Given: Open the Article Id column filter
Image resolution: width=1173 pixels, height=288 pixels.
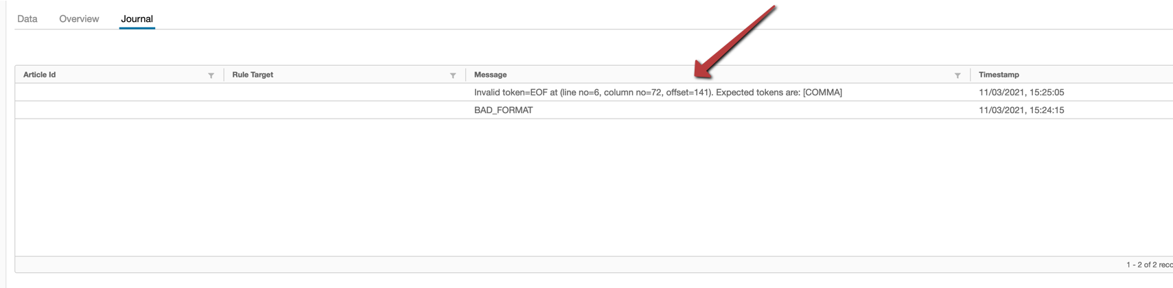Looking at the screenshot, I should point(211,75).
